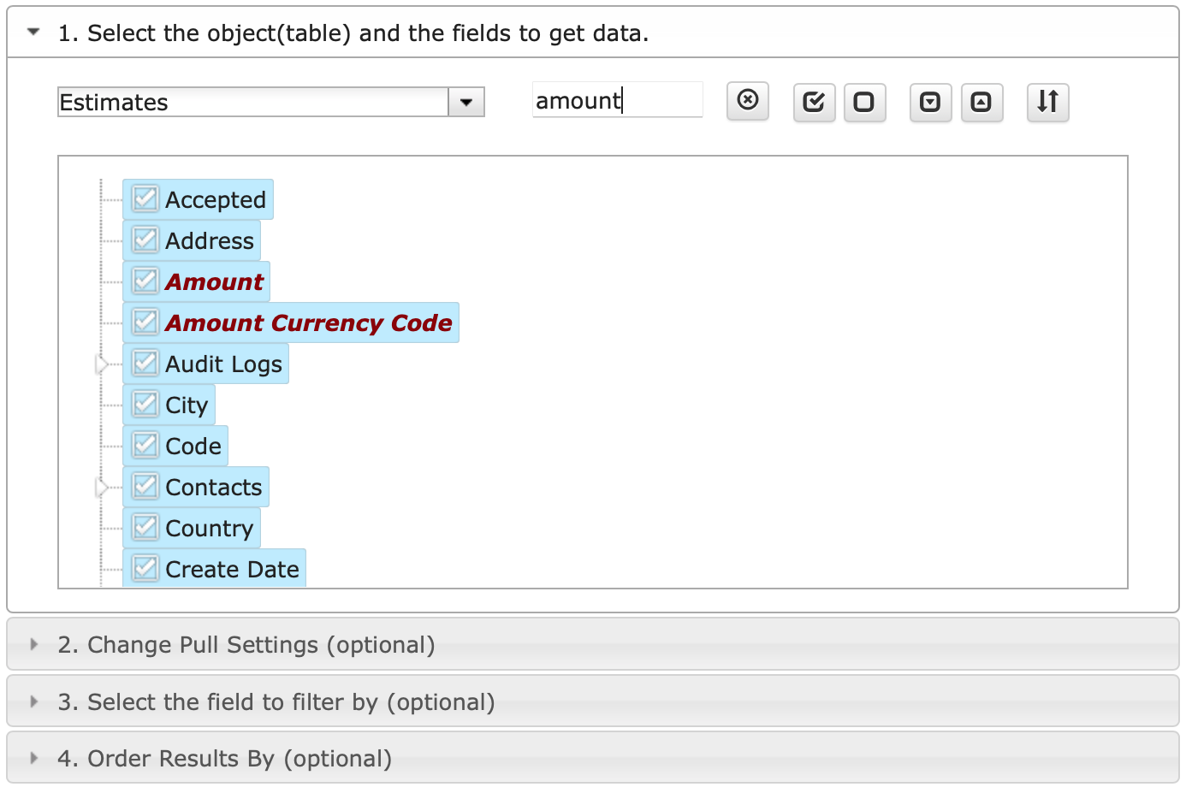Expand 4. Order Results By section
1186x787 pixels.
pyautogui.click(x=592, y=758)
